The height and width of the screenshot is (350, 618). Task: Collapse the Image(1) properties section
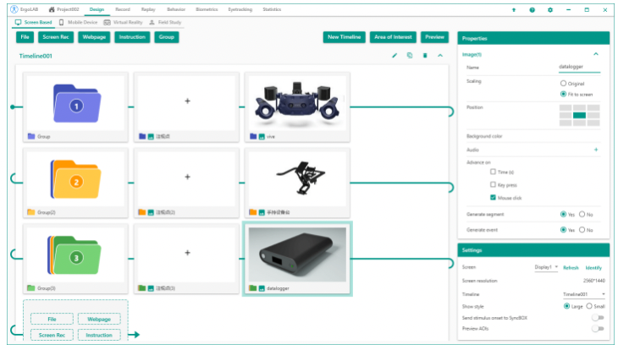[x=595, y=54]
